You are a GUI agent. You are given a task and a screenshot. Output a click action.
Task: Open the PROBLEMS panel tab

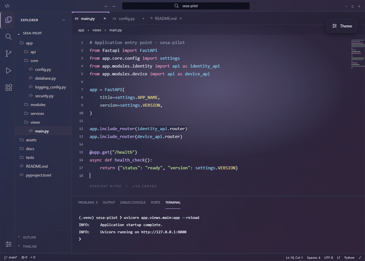point(88,202)
